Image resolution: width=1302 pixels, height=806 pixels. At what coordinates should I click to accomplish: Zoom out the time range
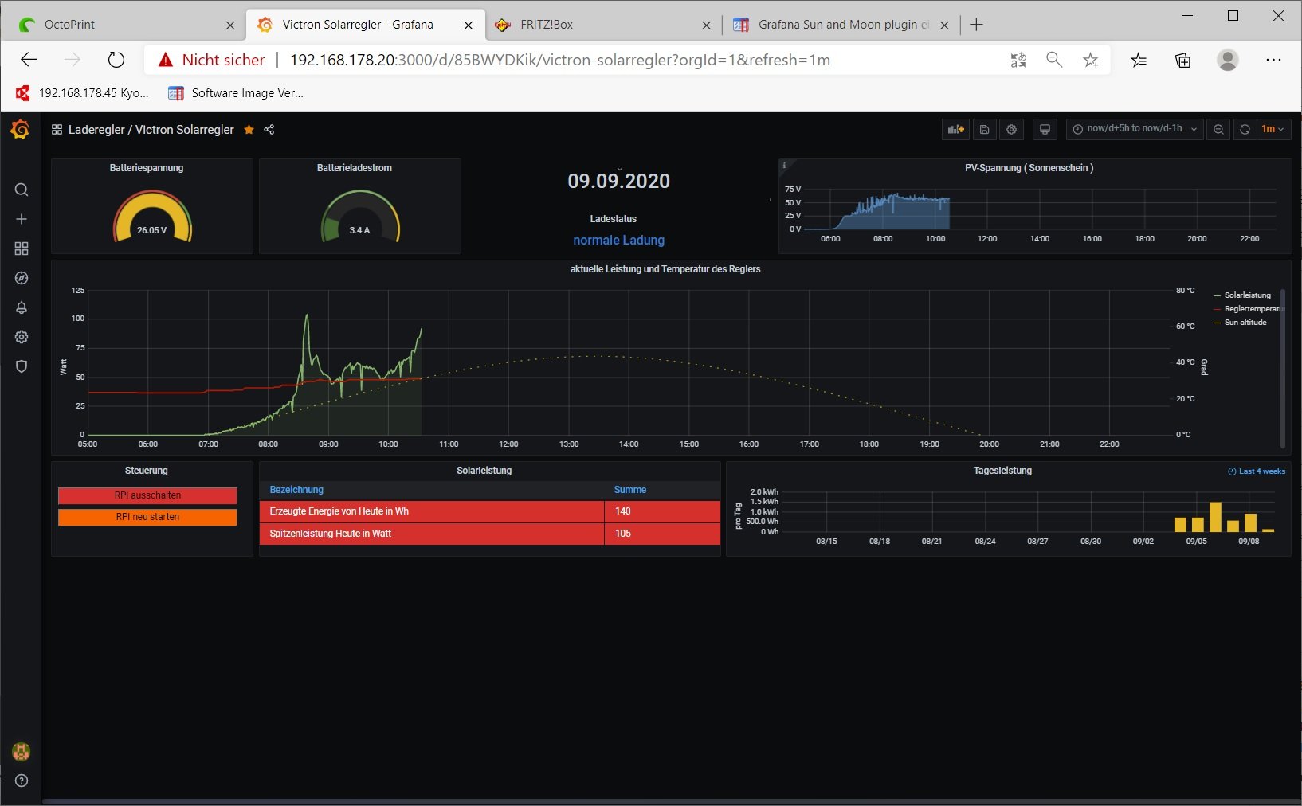click(1218, 129)
